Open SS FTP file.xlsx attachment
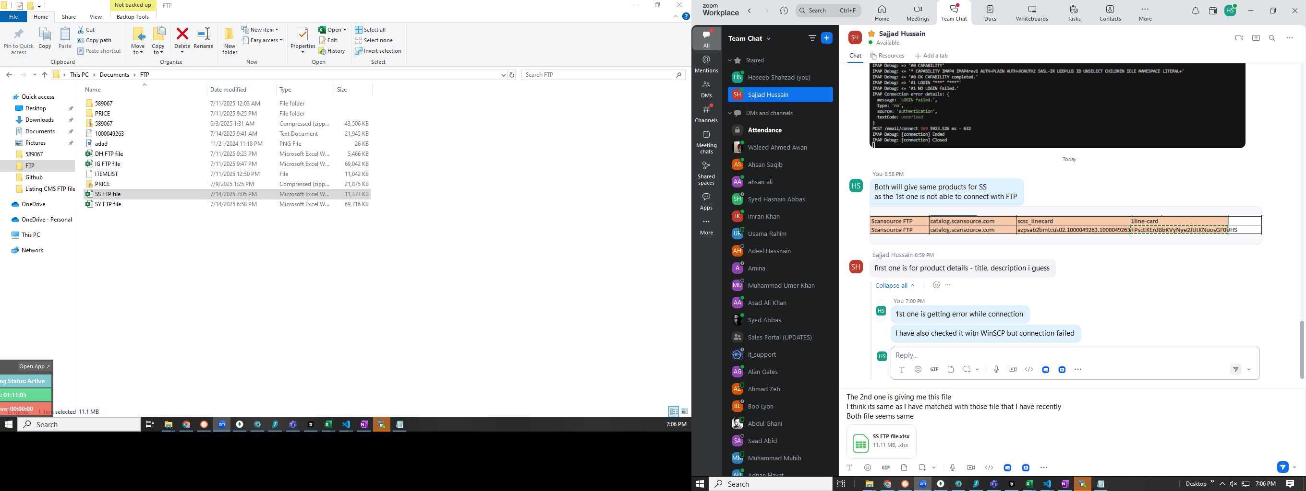Screen dimensions: 1306x491 pos(881,442)
